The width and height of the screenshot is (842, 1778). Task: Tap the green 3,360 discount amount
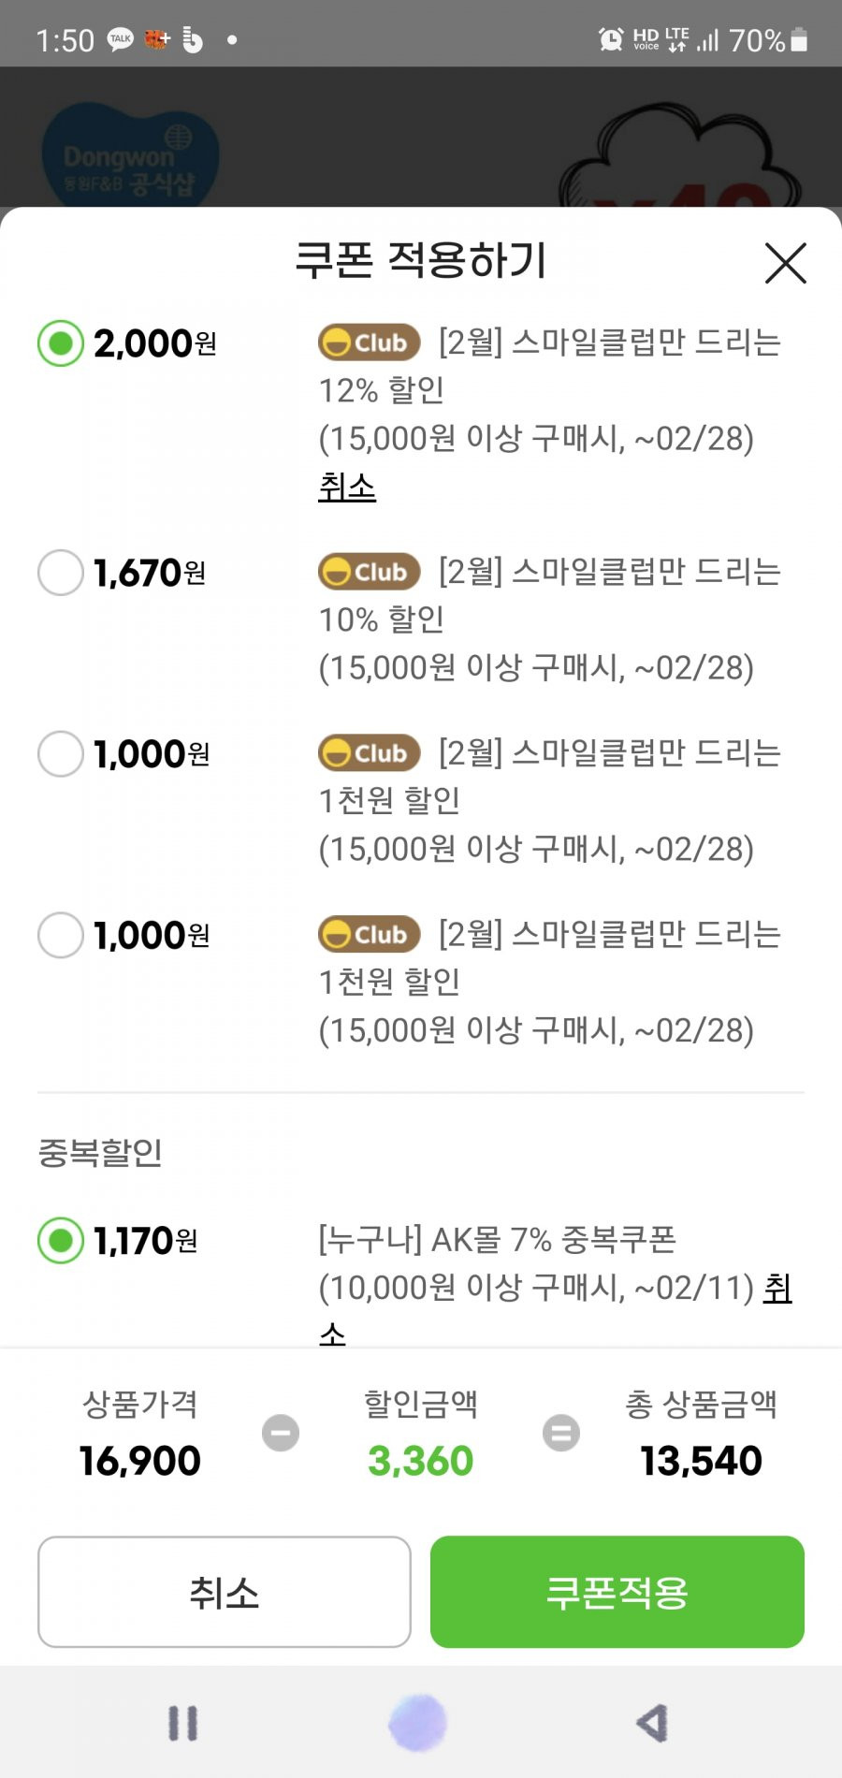point(421,1461)
